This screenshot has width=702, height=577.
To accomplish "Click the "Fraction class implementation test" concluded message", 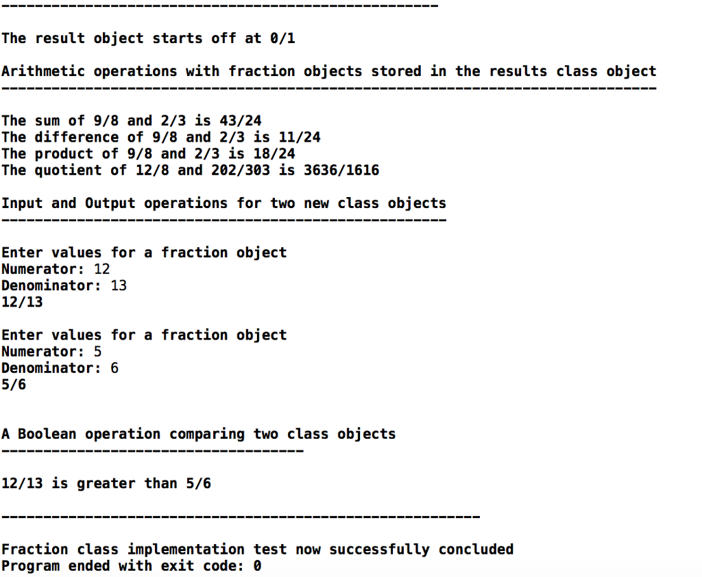I will [x=257, y=549].
